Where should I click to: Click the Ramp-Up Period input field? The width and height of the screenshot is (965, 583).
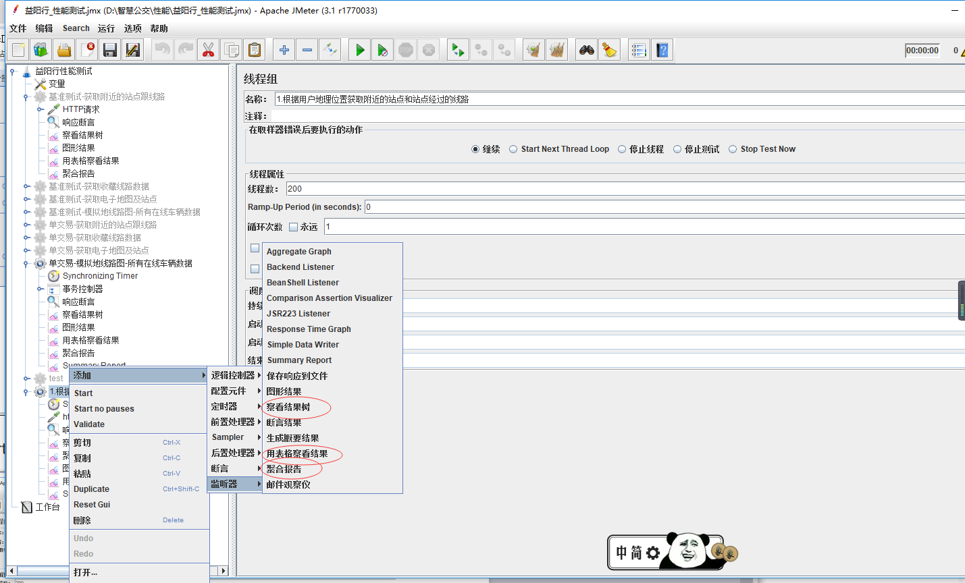[664, 207]
